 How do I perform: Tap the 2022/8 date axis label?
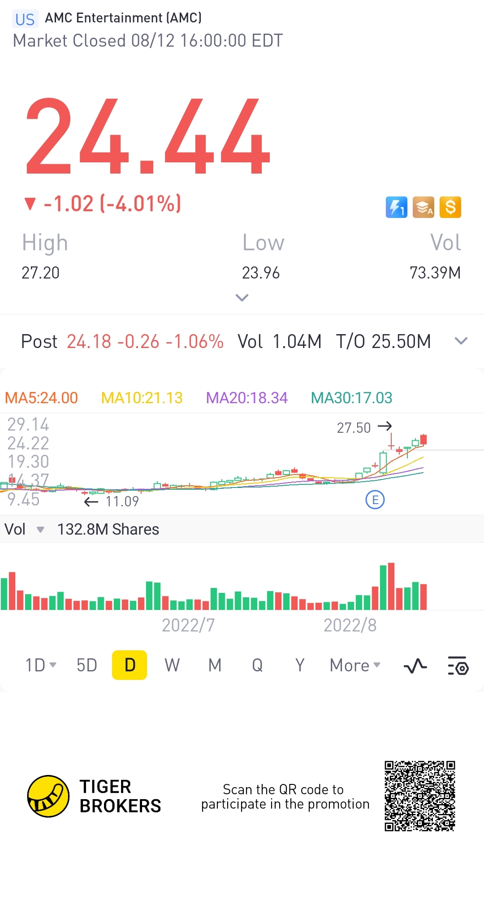tap(350, 625)
